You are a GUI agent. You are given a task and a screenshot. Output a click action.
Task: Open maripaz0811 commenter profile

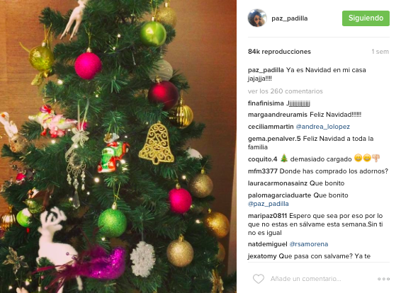pos(268,216)
